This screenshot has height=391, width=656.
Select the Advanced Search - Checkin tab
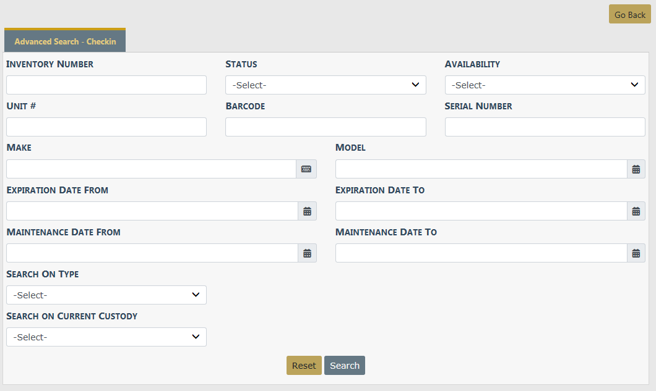[65, 41]
